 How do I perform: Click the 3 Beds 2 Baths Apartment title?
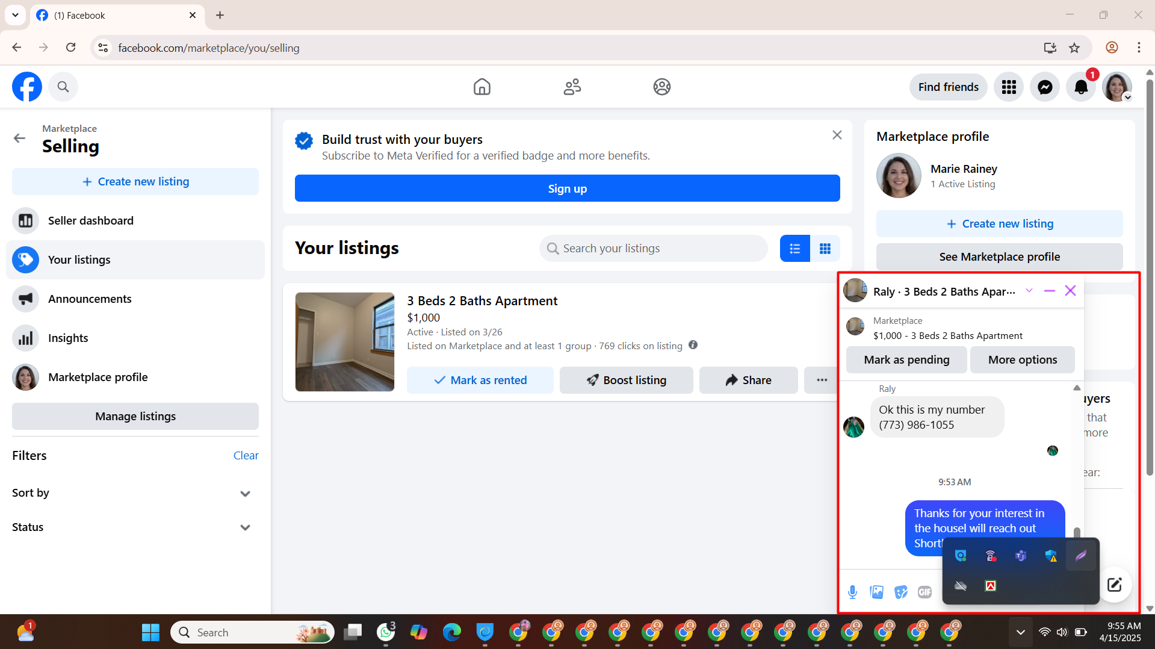click(x=482, y=300)
